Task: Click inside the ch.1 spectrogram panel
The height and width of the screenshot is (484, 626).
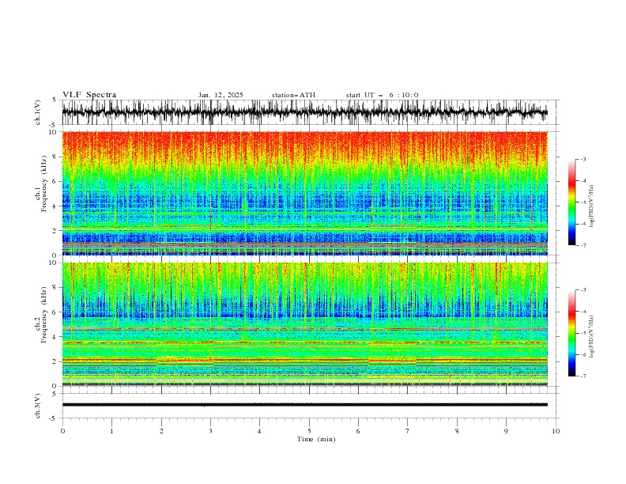Action: [304, 193]
